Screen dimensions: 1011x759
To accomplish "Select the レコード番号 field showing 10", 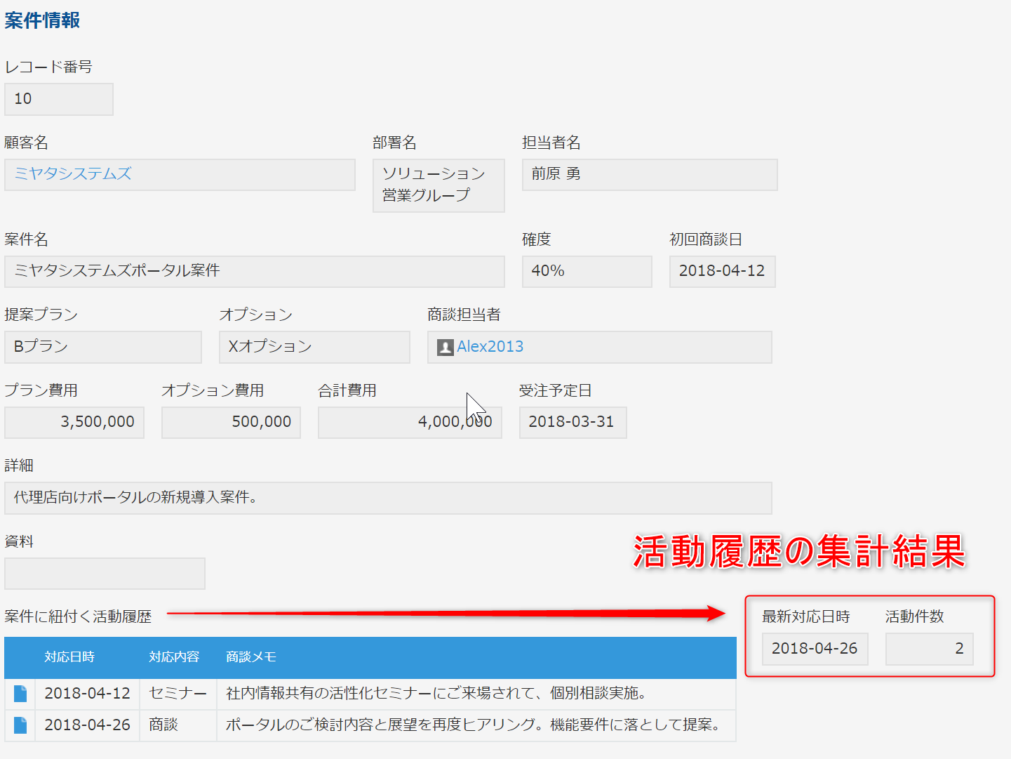I will tap(58, 99).
